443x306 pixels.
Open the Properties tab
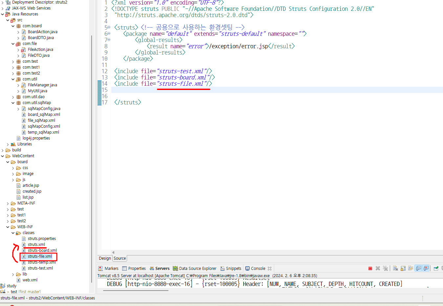click(x=134, y=269)
